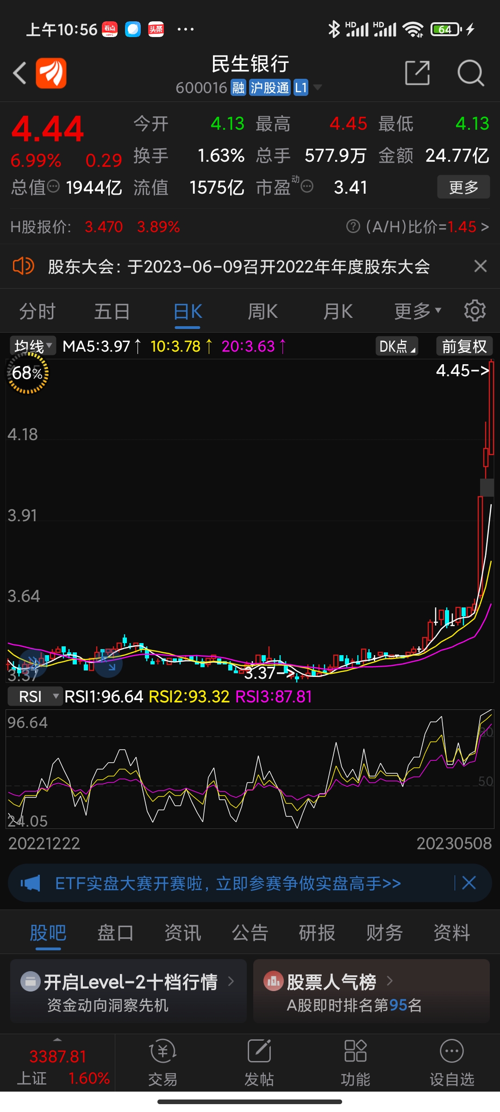
Task: Close the ETF实盘大赛 banner
Action: [469, 883]
